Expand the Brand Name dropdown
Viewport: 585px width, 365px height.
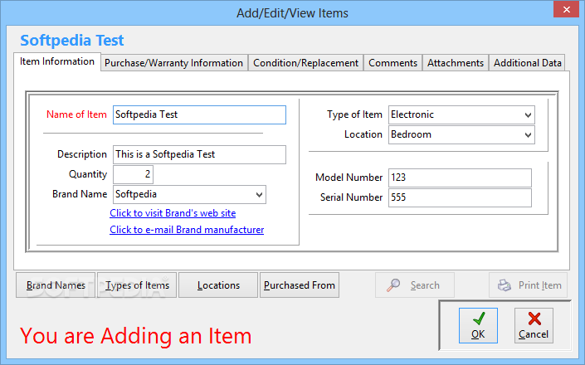point(259,195)
